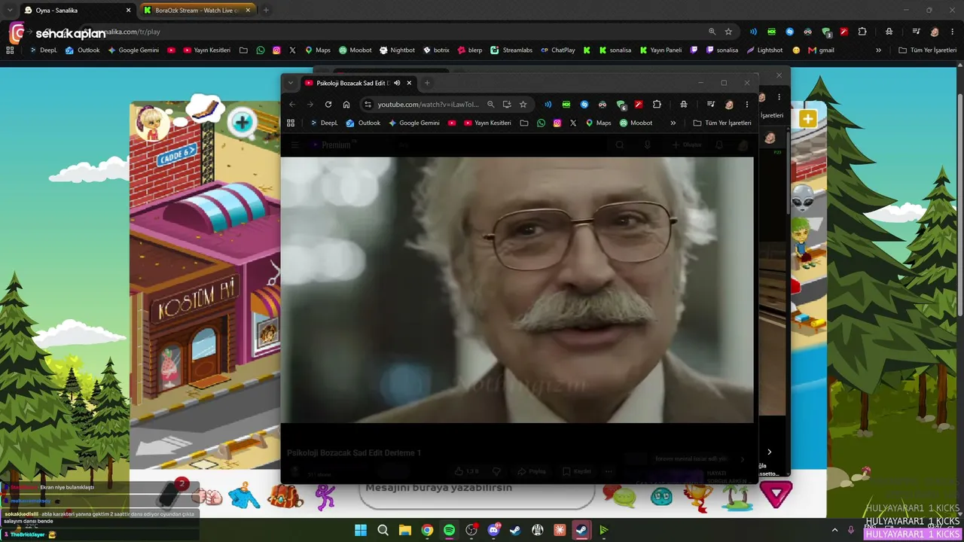Open the palm tree island icon in Sanalika
964x542 pixels.
coord(737,496)
